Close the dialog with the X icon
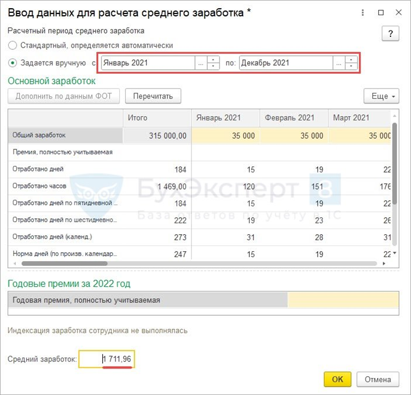The width and height of the screenshot is (411, 395). coord(399,12)
